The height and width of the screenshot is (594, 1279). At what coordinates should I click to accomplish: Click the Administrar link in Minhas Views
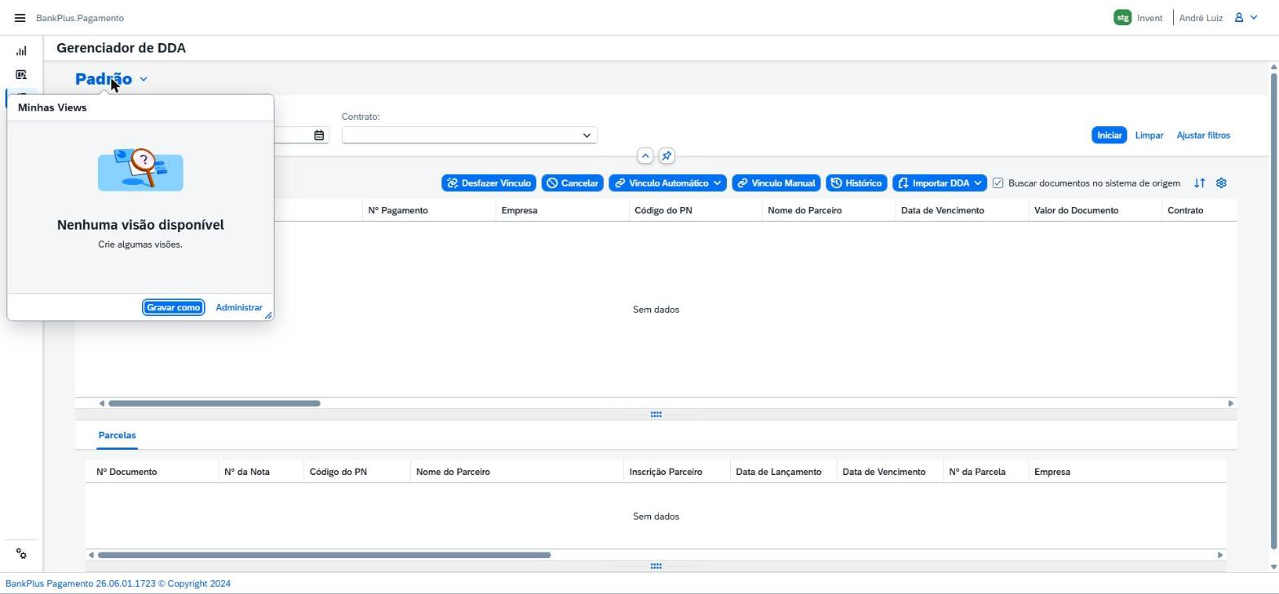[239, 308]
